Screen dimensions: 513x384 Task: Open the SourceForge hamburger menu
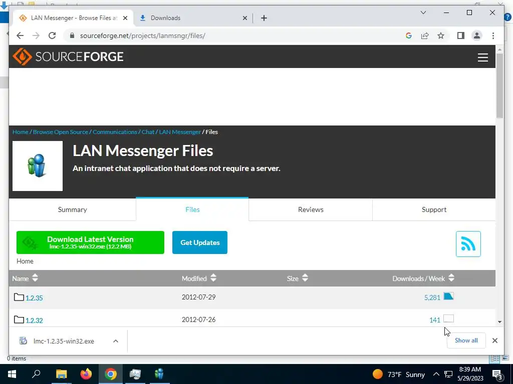pyautogui.click(x=482, y=57)
